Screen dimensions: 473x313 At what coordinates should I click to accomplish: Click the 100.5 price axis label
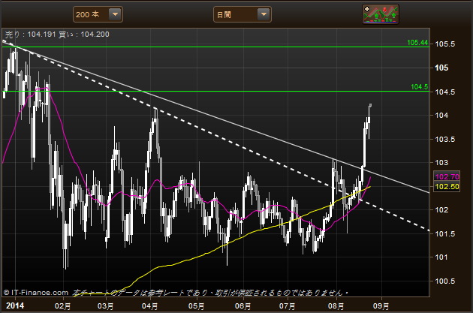[445, 281]
